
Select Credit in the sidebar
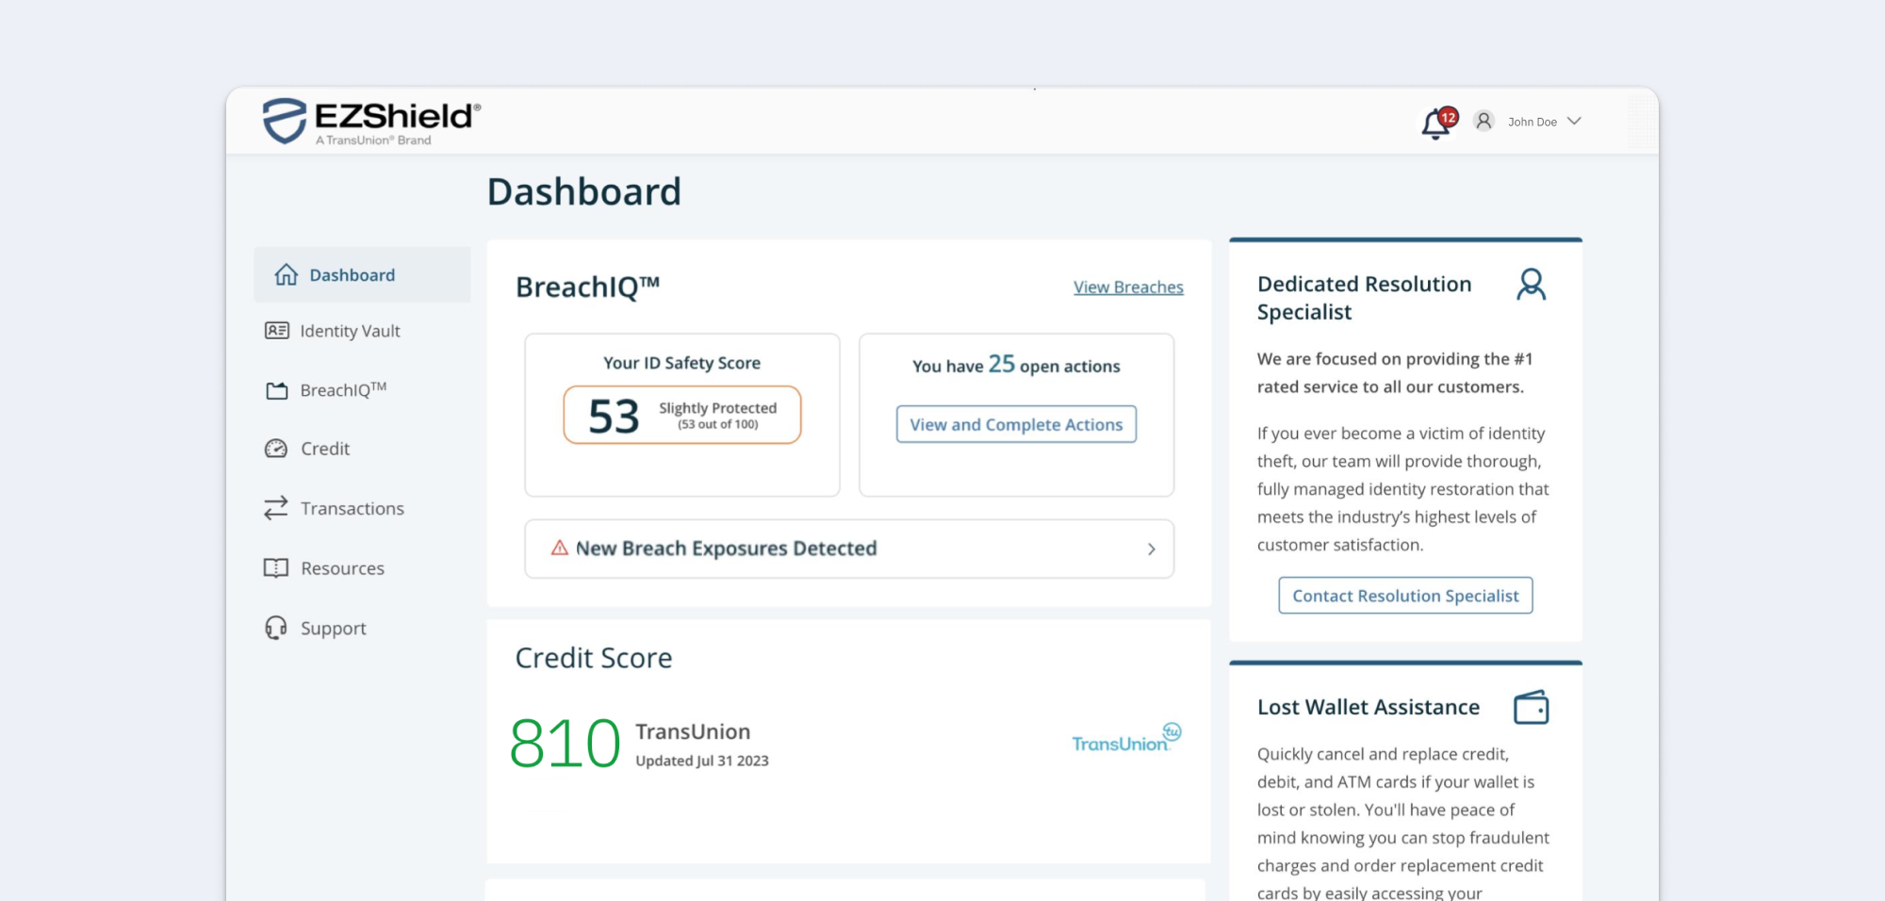(x=325, y=449)
